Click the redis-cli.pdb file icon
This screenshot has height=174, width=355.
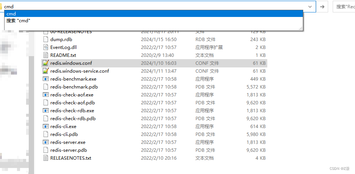pyautogui.click(x=46, y=134)
